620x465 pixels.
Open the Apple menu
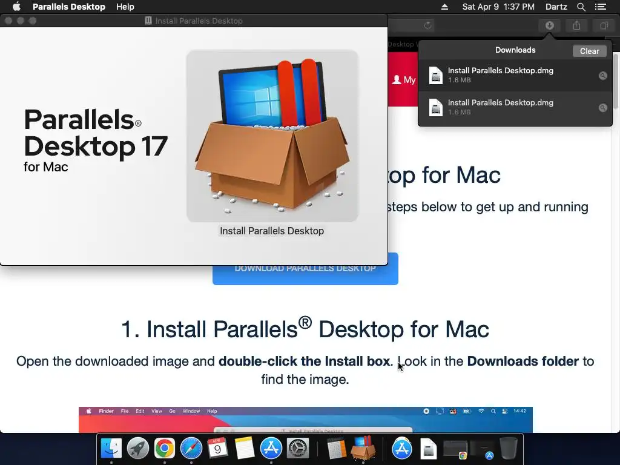point(16,7)
